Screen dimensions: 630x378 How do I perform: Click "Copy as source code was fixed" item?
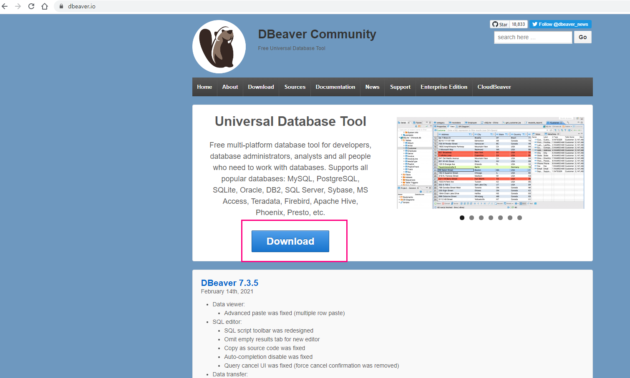click(265, 348)
